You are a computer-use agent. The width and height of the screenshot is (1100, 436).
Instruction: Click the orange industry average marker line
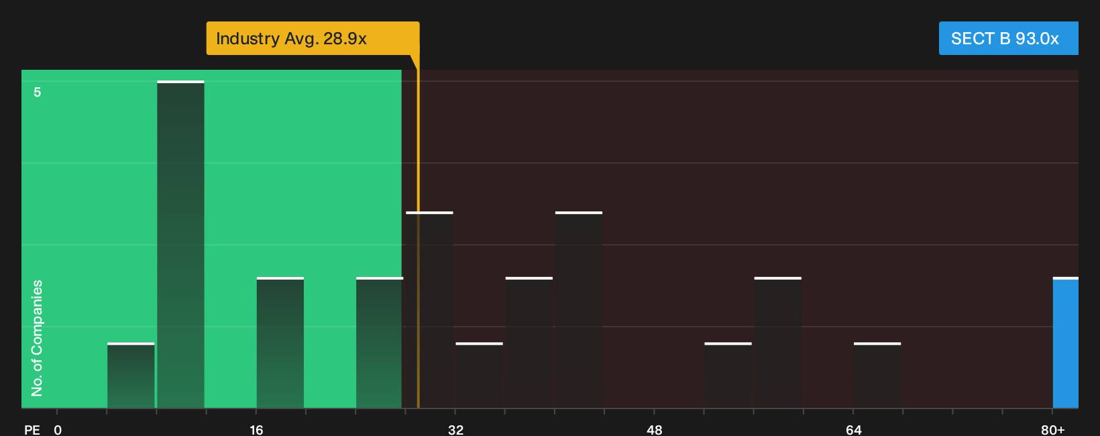pyautogui.click(x=418, y=238)
